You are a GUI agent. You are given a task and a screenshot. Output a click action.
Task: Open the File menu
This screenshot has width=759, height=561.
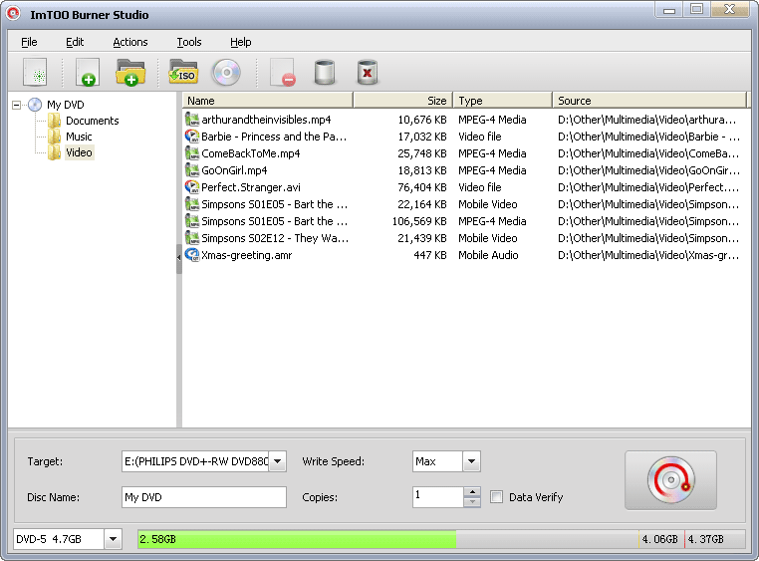[x=29, y=42]
